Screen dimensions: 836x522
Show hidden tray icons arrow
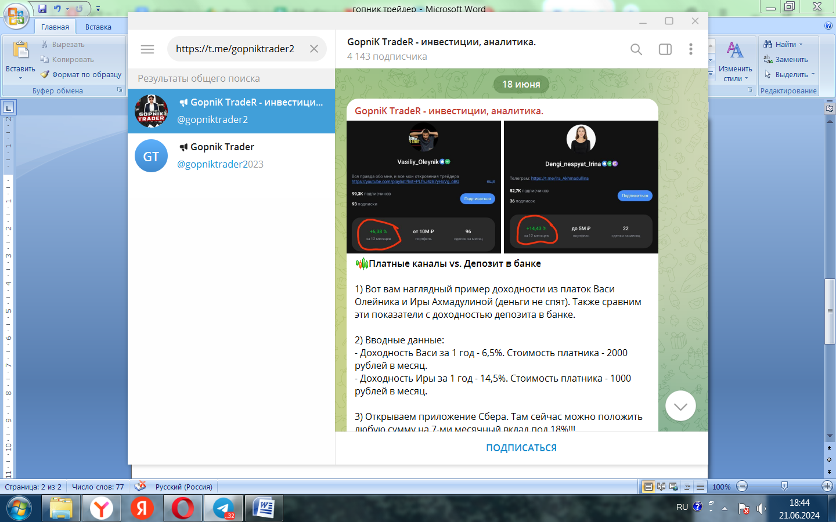tap(725, 508)
